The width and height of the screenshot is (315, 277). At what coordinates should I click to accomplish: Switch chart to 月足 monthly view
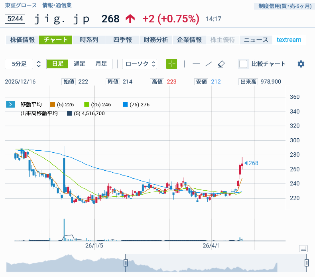point(101,64)
